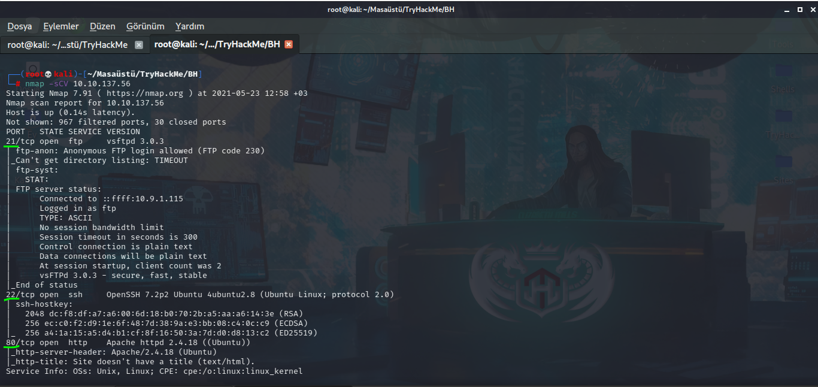Click the 'Host is up (0.14s latency)' line
818x387 pixels.
(71, 113)
